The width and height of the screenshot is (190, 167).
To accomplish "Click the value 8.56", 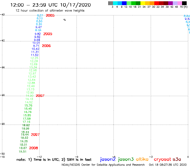I will coord(39,21).
